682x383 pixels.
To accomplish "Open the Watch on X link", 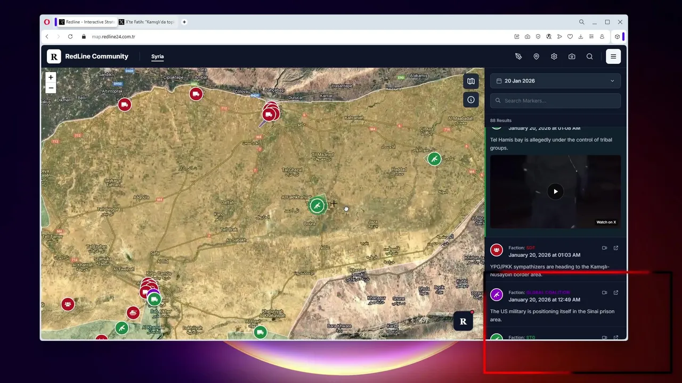I will 606,222.
